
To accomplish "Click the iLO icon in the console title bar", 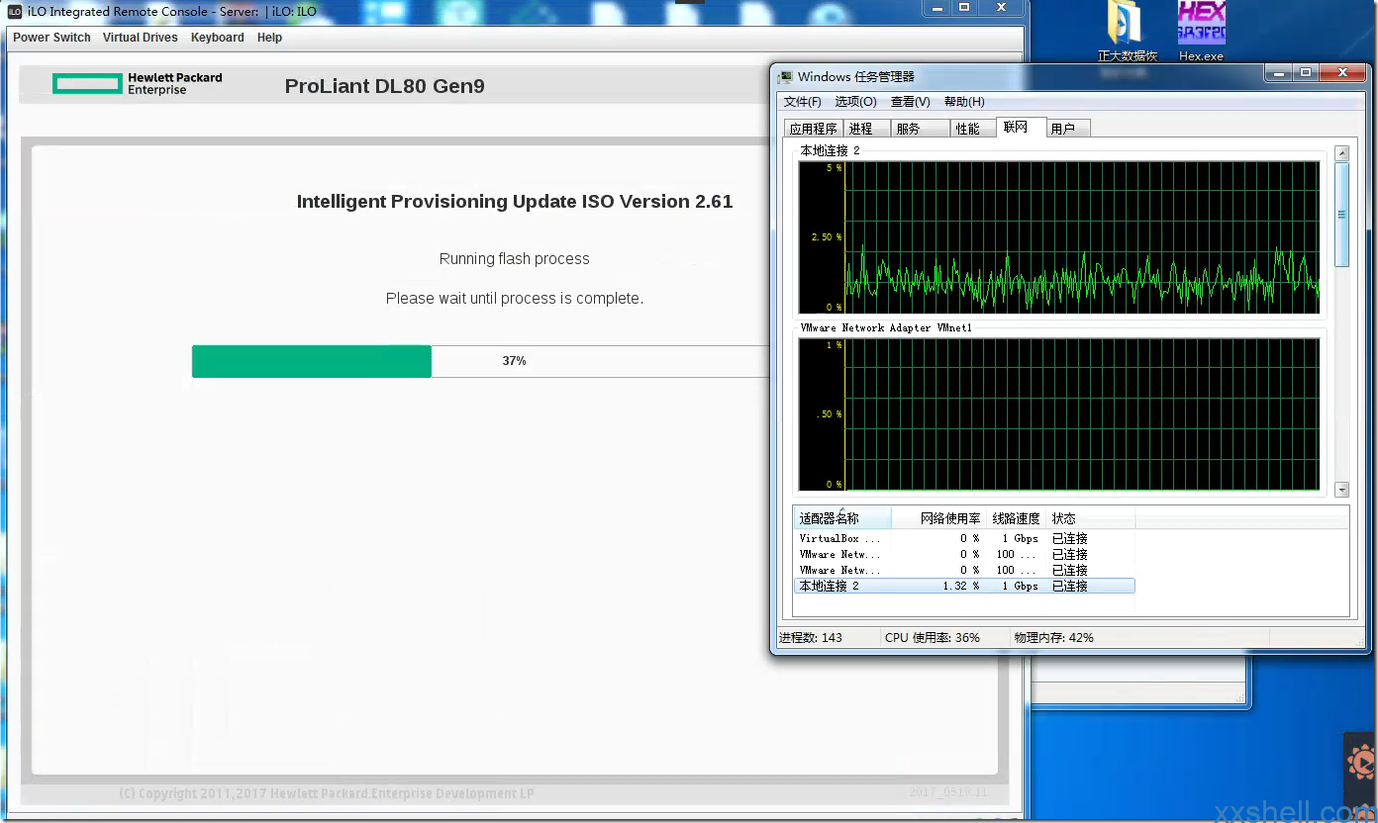I will (15, 12).
